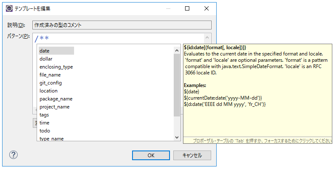The width and height of the screenshot is (334, 169).
Task: Insert the package_name variable
Action: click(x=56, y=99)
